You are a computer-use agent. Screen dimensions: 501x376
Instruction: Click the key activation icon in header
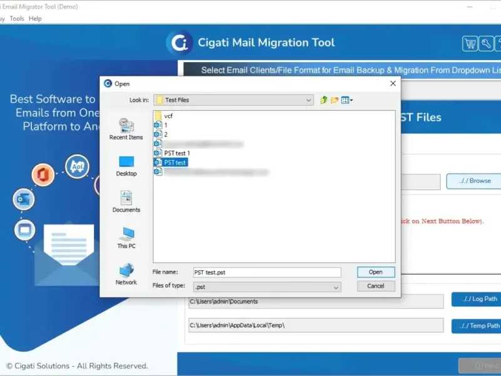coord(486,43)
